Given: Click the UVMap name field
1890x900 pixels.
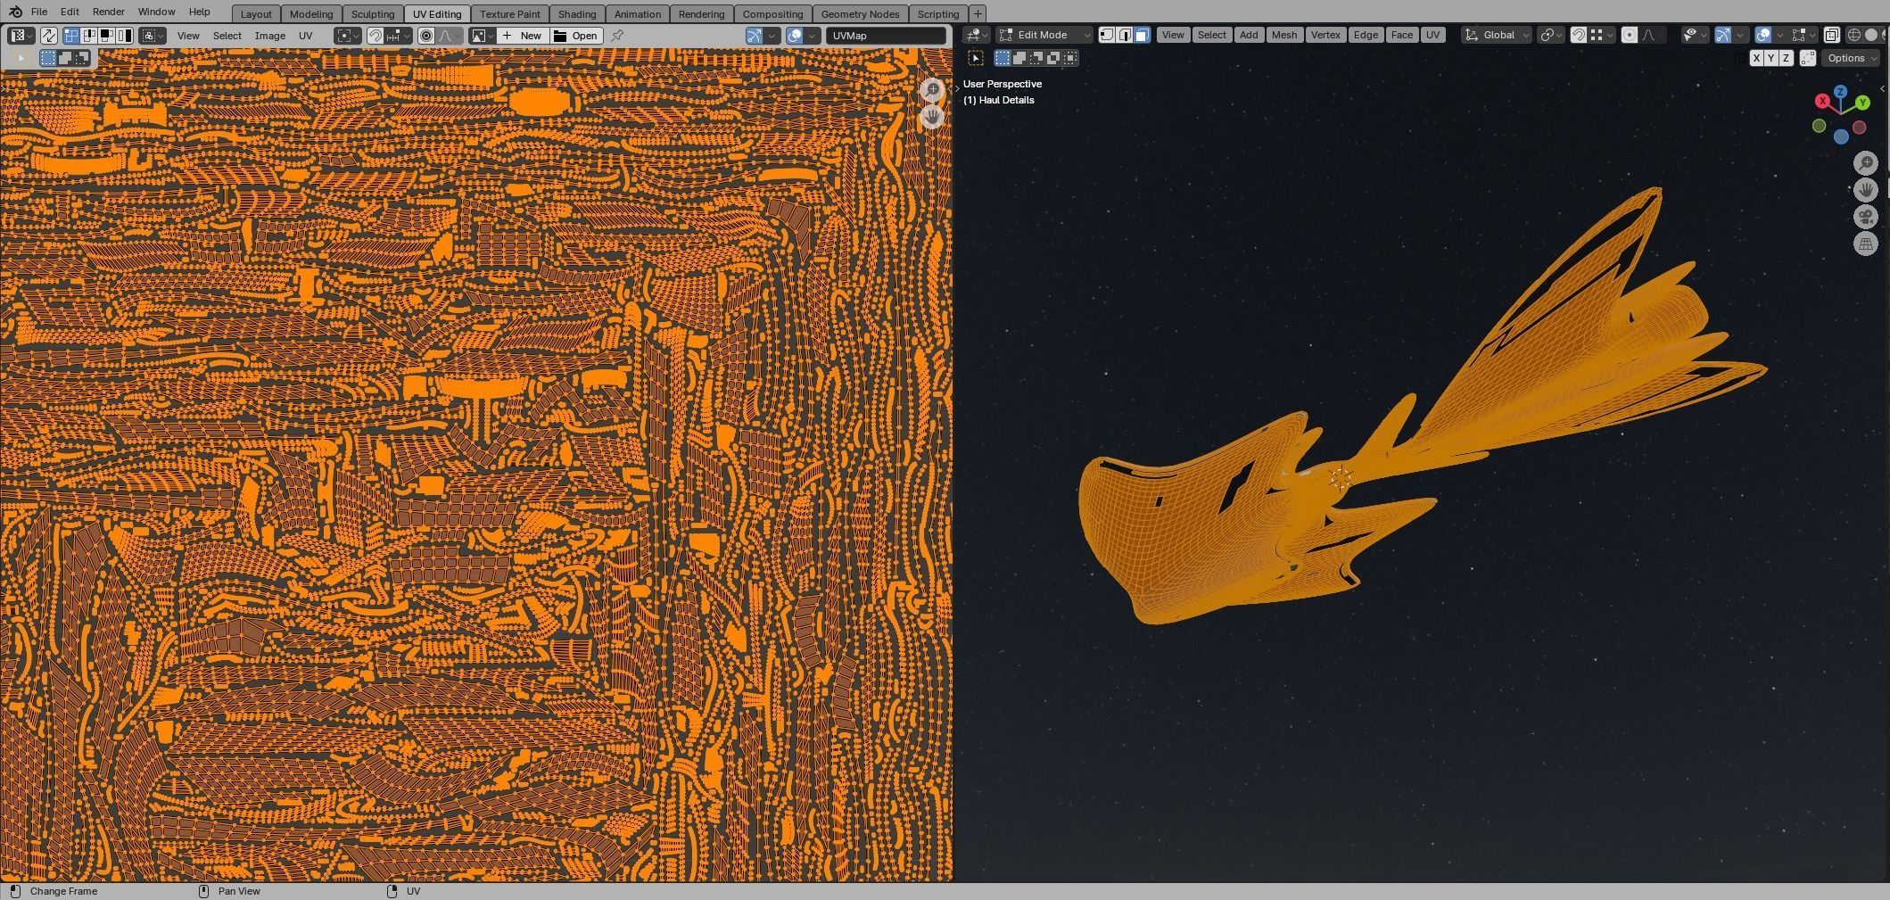Looking at the screenshot, I should click(x=886, y=36).
